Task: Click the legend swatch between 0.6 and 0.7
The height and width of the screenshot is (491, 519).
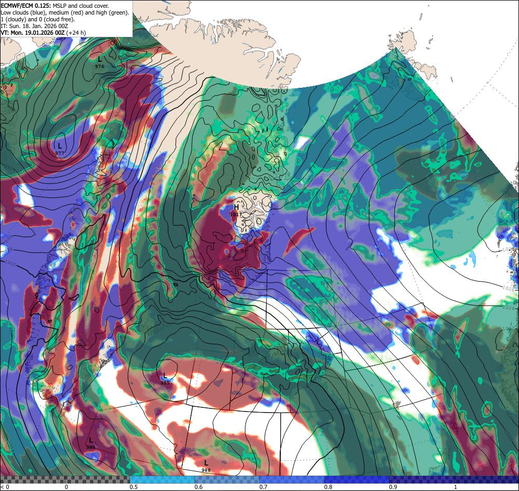Action: (227, 480)
